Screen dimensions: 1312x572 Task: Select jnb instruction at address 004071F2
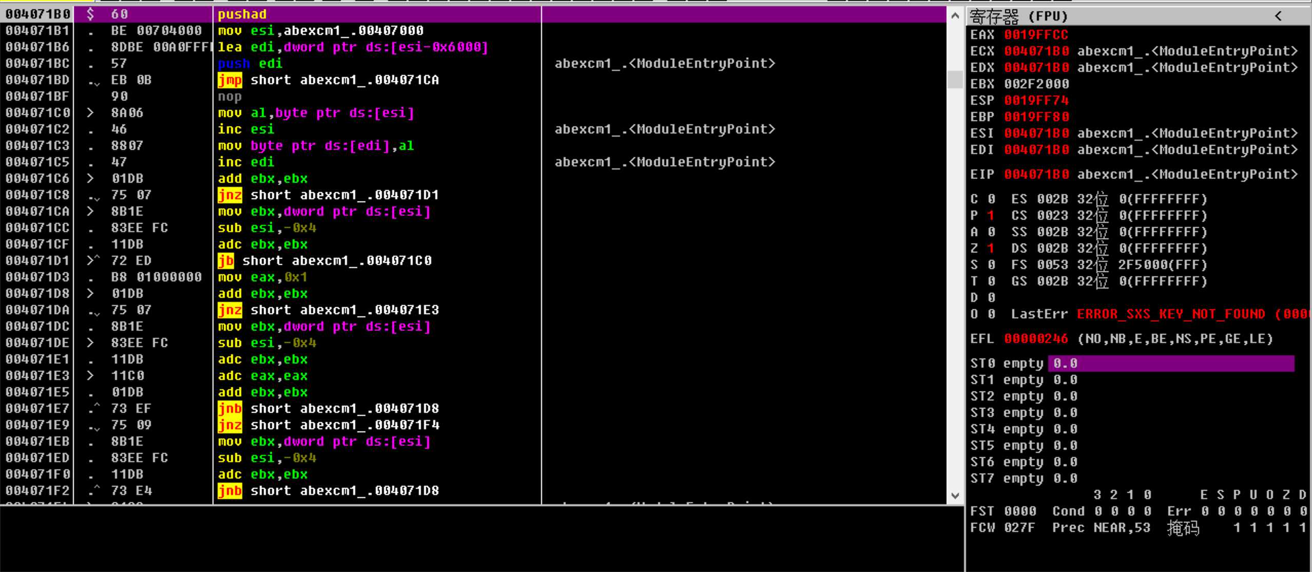pos(329,491)
